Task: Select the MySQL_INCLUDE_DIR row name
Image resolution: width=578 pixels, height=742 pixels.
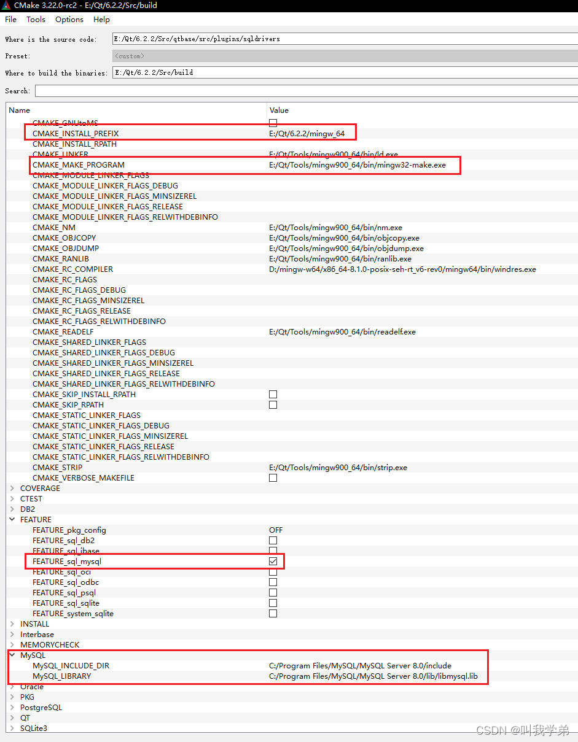Action: click(x=71, y=665)
